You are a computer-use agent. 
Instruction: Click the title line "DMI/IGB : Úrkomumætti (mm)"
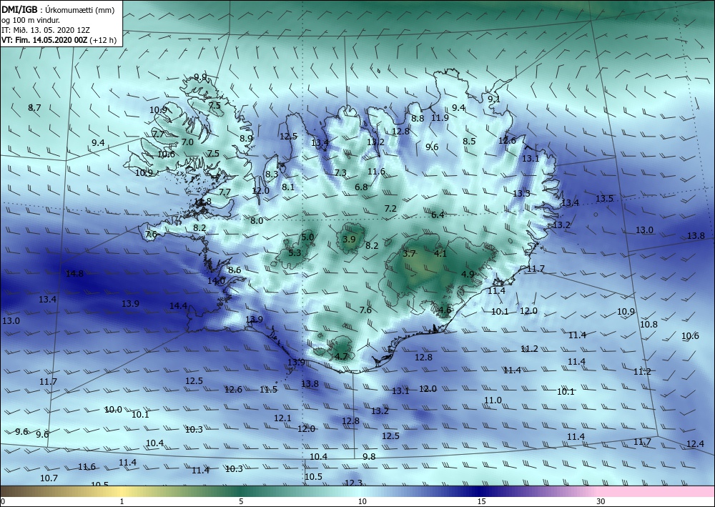point(57,9)
